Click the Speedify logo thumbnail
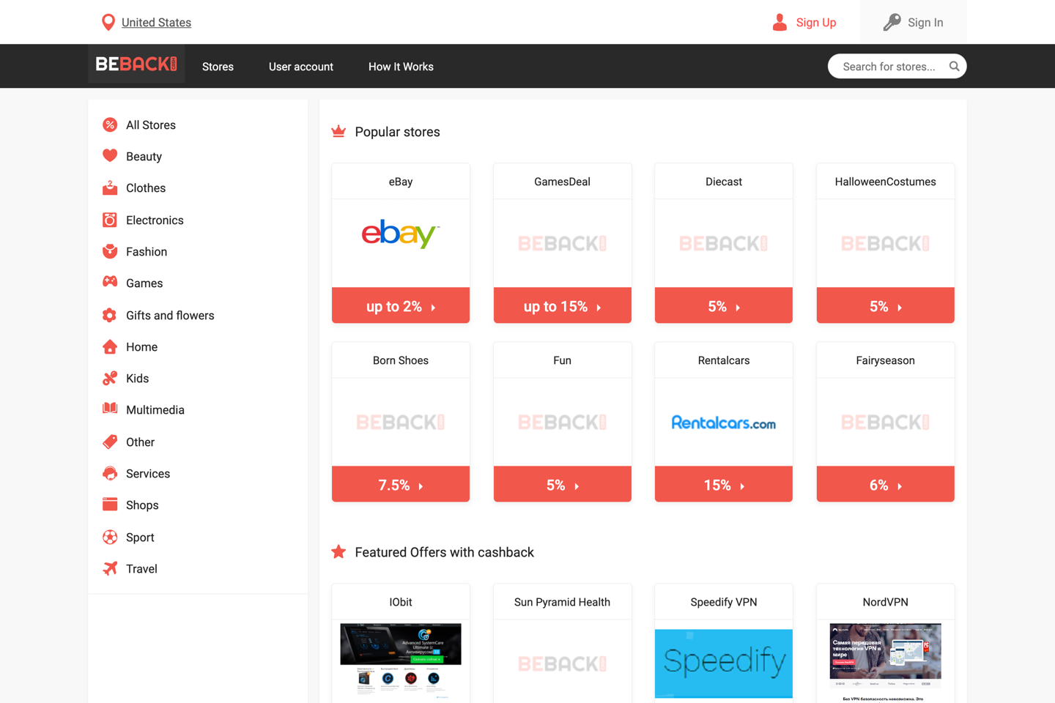The height and width of the screenshot is (703, 1055). tap(724, 663)
